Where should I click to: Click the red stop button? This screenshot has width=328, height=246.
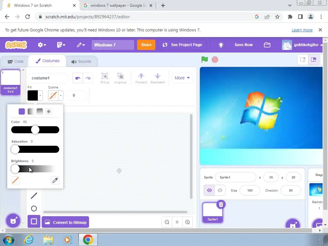215,60
